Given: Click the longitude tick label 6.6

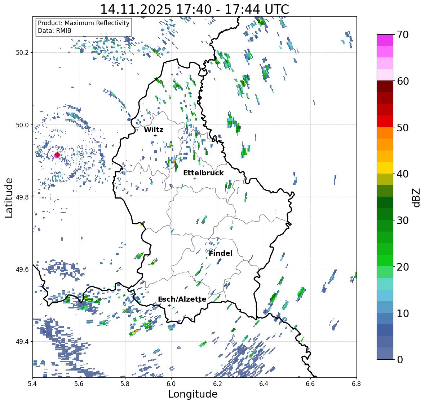Looking at the screenshot, I should [x=310, y=384].
